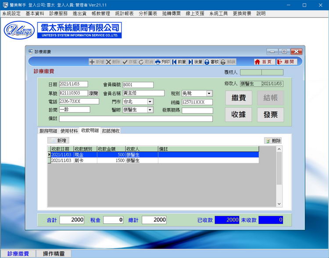Click the 會員名稱 field
This screenshot has height=258, width=329.
143,93
